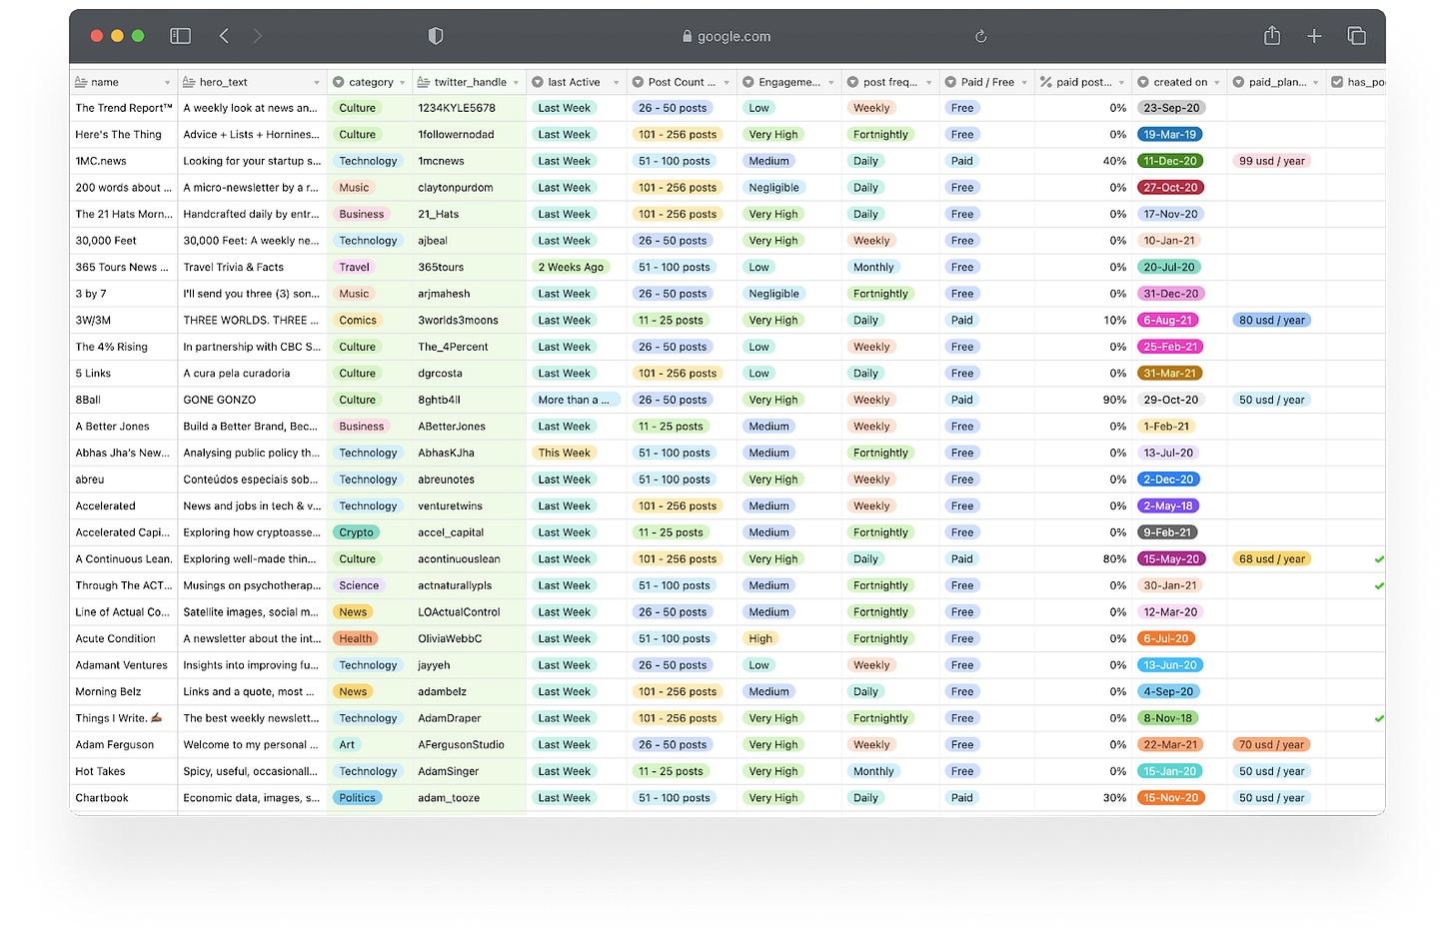Select the Travel category tag
Viewport: 1455px width, 944px height.
point(354,268)
